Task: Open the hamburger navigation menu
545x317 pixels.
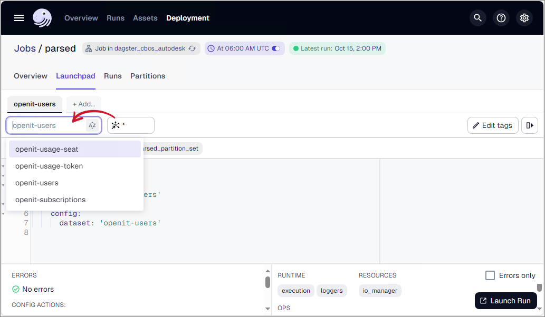Action: (18, 17)
